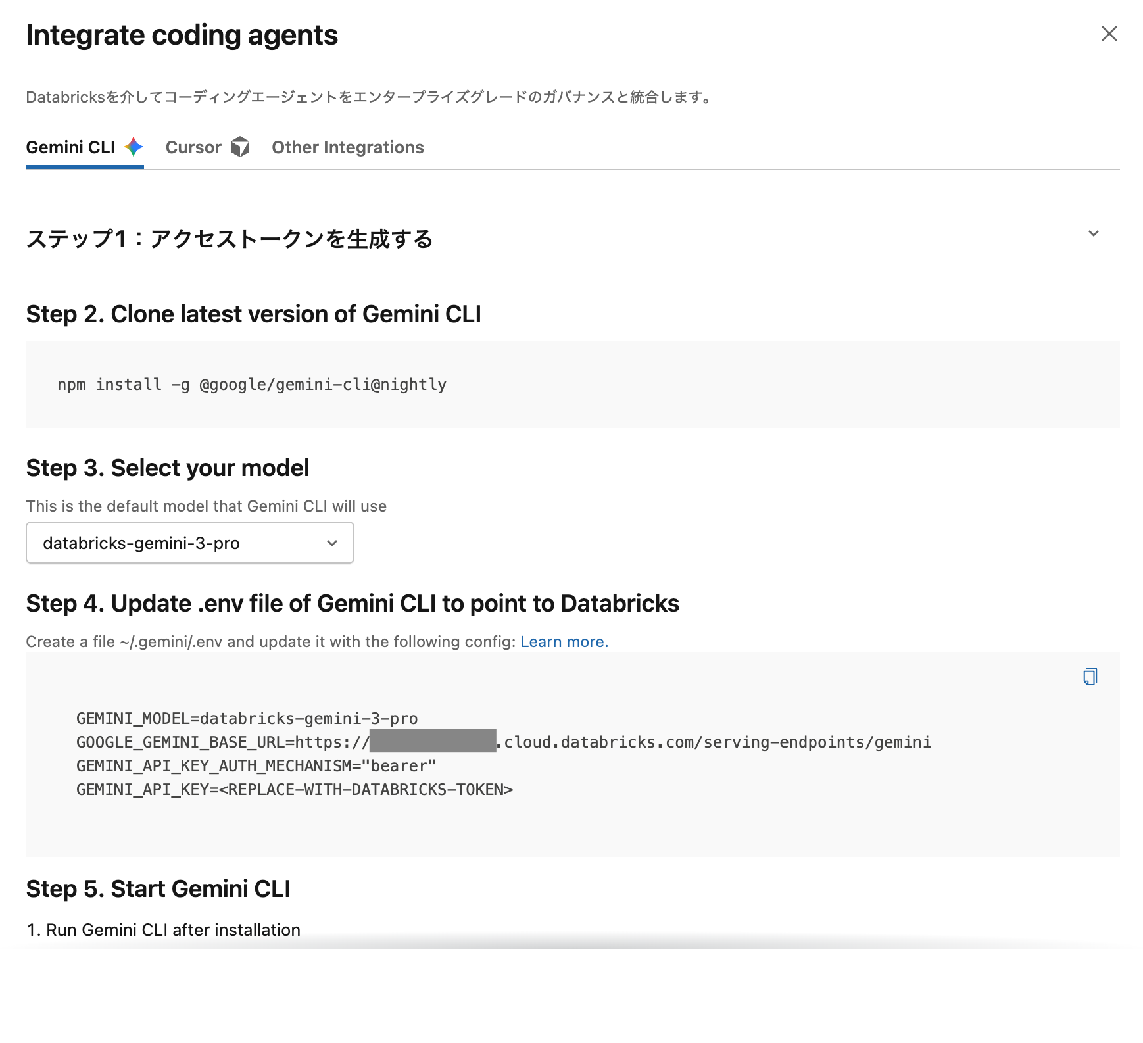The image size is (1143, 1043).
Task: Open the Other Integrations tab
Action: pyautogui.click(x=347, y=147)
